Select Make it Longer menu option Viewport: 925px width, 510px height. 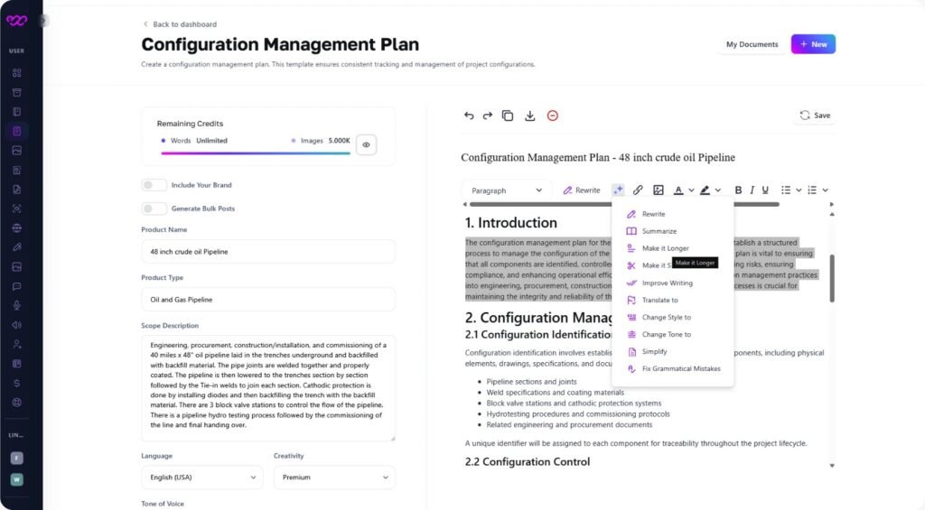pos(672,248)
